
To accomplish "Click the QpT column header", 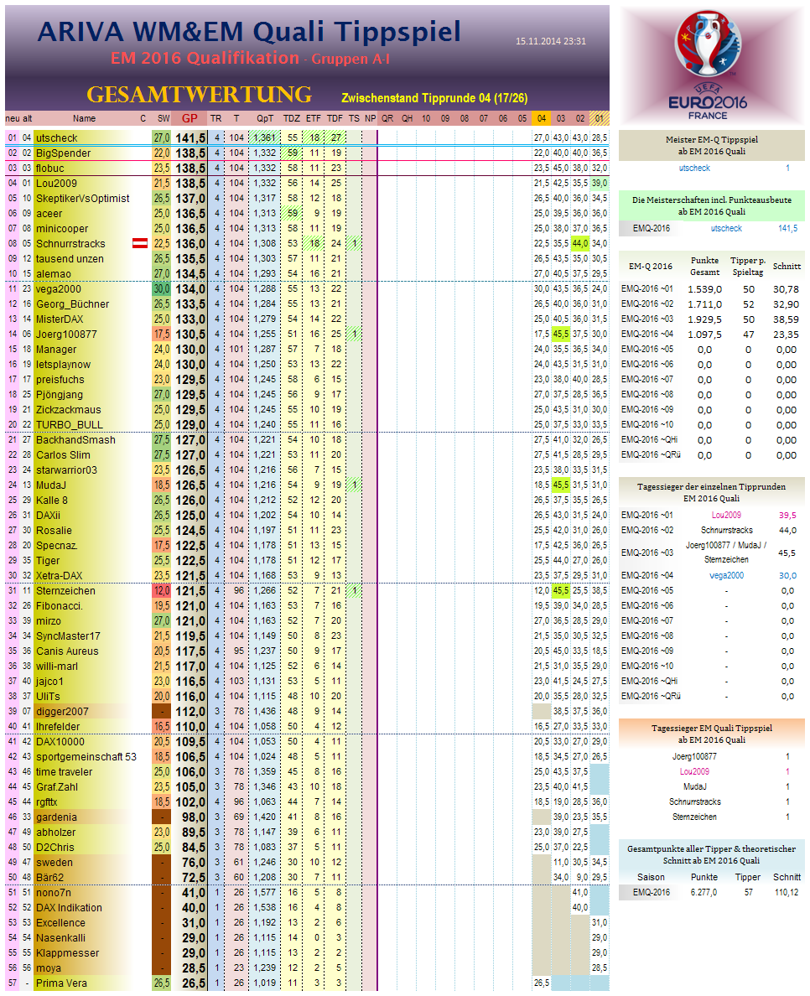I will pos(265,118).
